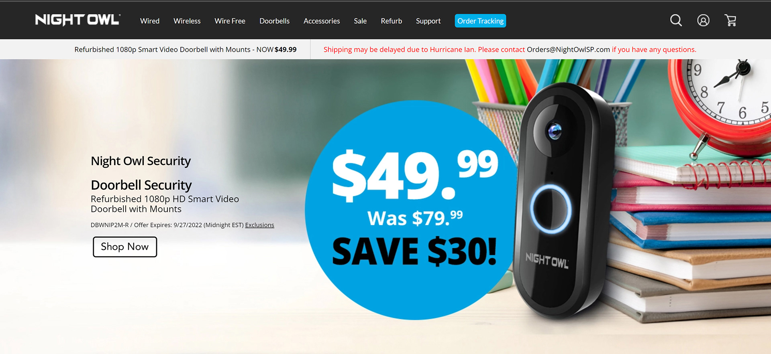
Task: Open the Accessories menu item
Action: [x=322, y=21]
